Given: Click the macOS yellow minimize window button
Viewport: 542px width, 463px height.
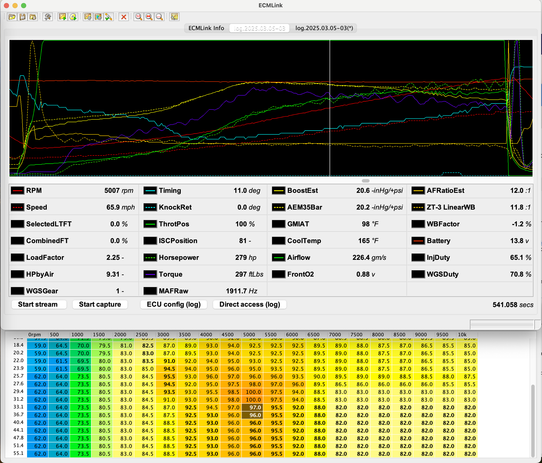Looking at the screenshot, I should (x=15, y=5).
